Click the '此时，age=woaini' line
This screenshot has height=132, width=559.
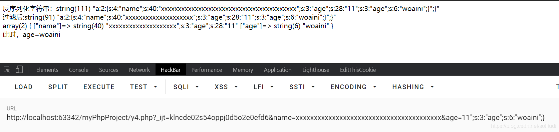pos(31,35)
